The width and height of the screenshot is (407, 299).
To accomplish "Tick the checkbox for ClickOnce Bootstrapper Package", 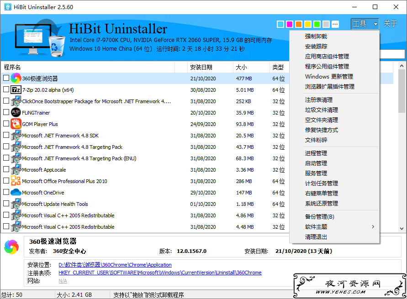I will [6, 101].
